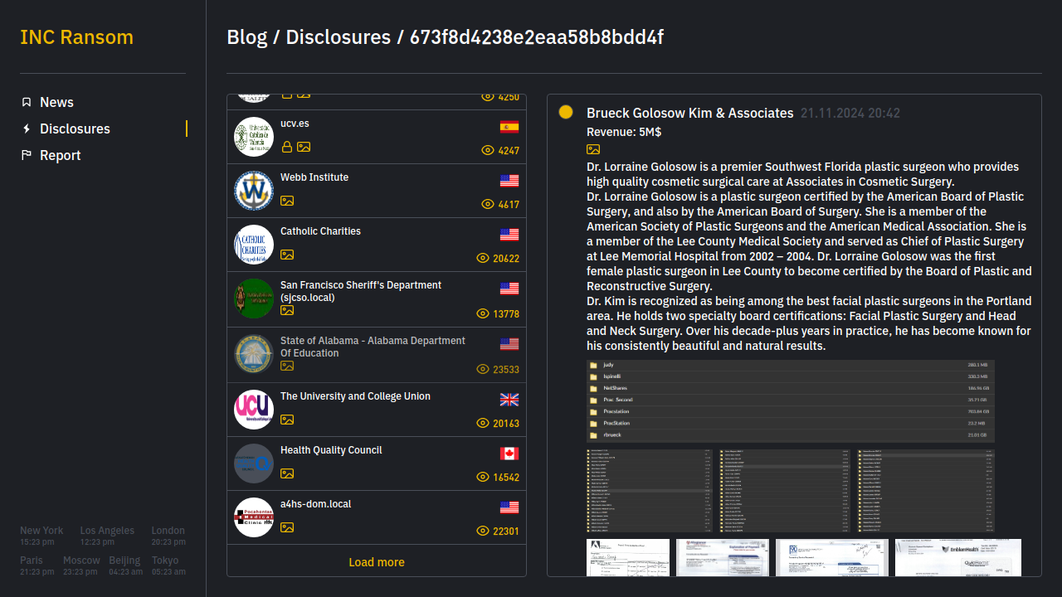Viewport: 1062px width, 597px height.
Task: Click the eye view icon beside 22301
Action: pos(483,531)
